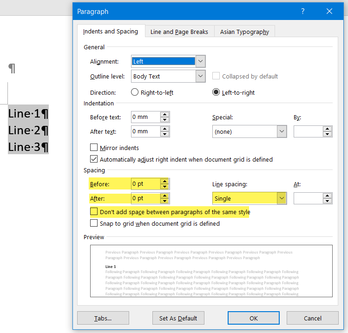Open the Line spacing dropdown showing Single
348x333 pixels.
(x=250, y=198)
